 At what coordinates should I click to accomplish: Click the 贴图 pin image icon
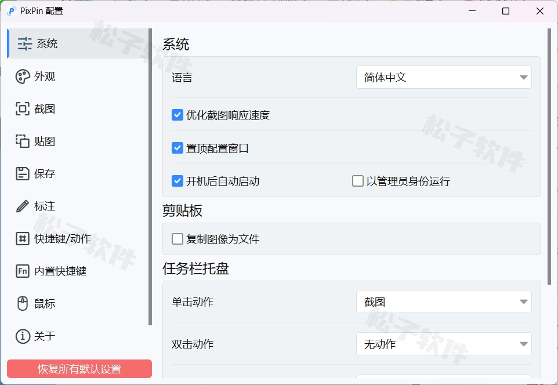click(23, 141)
